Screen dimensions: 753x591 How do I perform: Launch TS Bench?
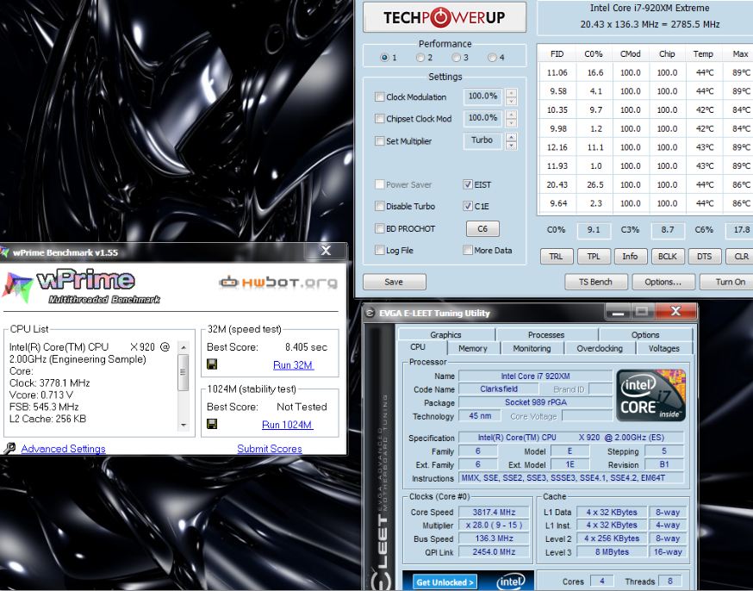click(596, 282)
